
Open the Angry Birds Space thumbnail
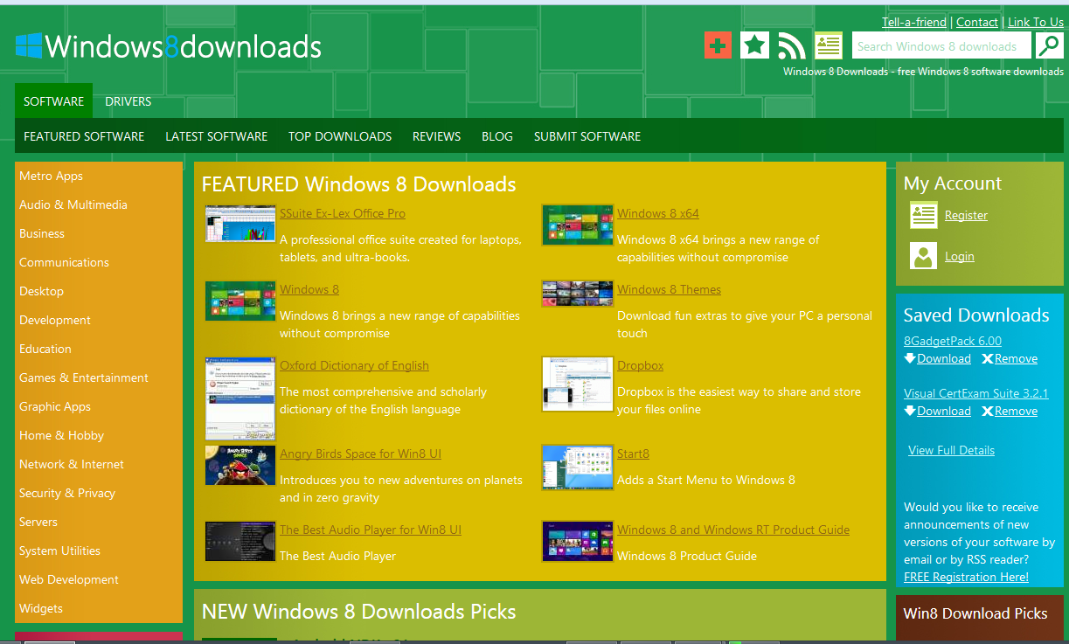point(240,465)
